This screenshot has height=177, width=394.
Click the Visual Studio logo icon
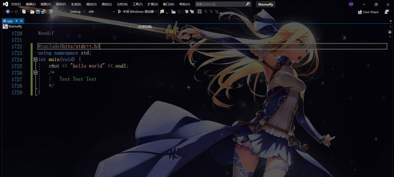(x=5, y=4)
